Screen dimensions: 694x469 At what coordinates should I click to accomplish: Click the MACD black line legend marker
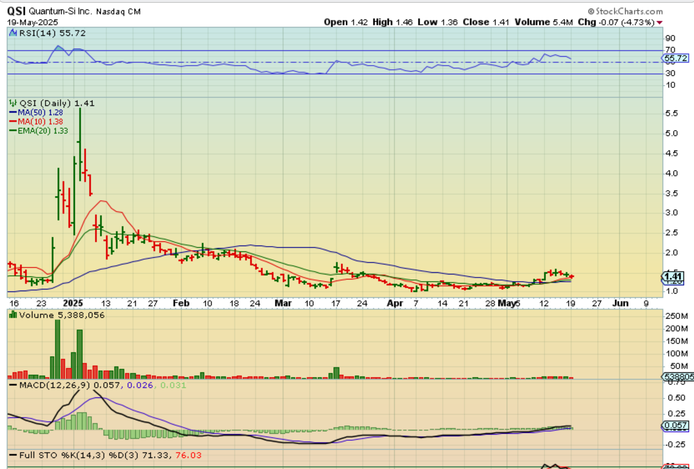[x=13, y=385]
